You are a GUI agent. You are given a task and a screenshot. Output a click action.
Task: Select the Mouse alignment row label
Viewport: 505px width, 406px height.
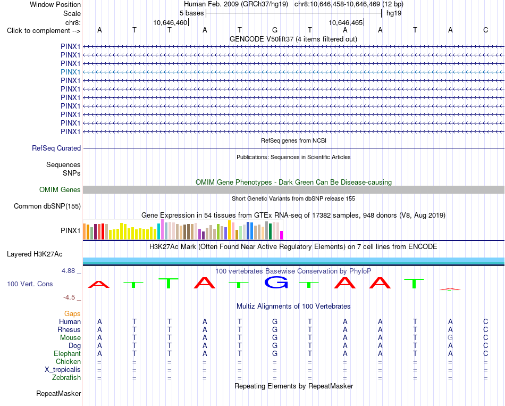[x=70, y=338]
